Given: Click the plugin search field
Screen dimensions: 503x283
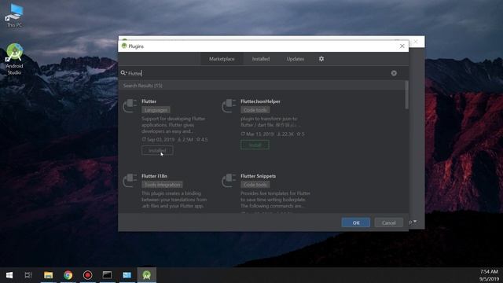Looking at the screenshot, I should (x=259, y=73).
